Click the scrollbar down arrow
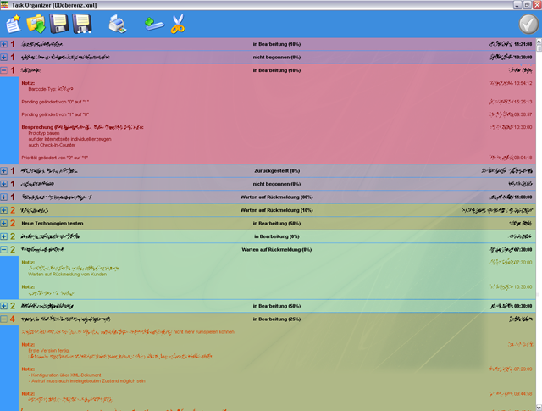Viewport: 542px width, 411px height. pos(539,408)
